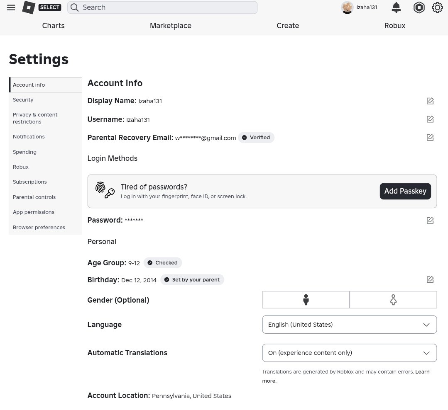Select the male gender option

(306, 300)
